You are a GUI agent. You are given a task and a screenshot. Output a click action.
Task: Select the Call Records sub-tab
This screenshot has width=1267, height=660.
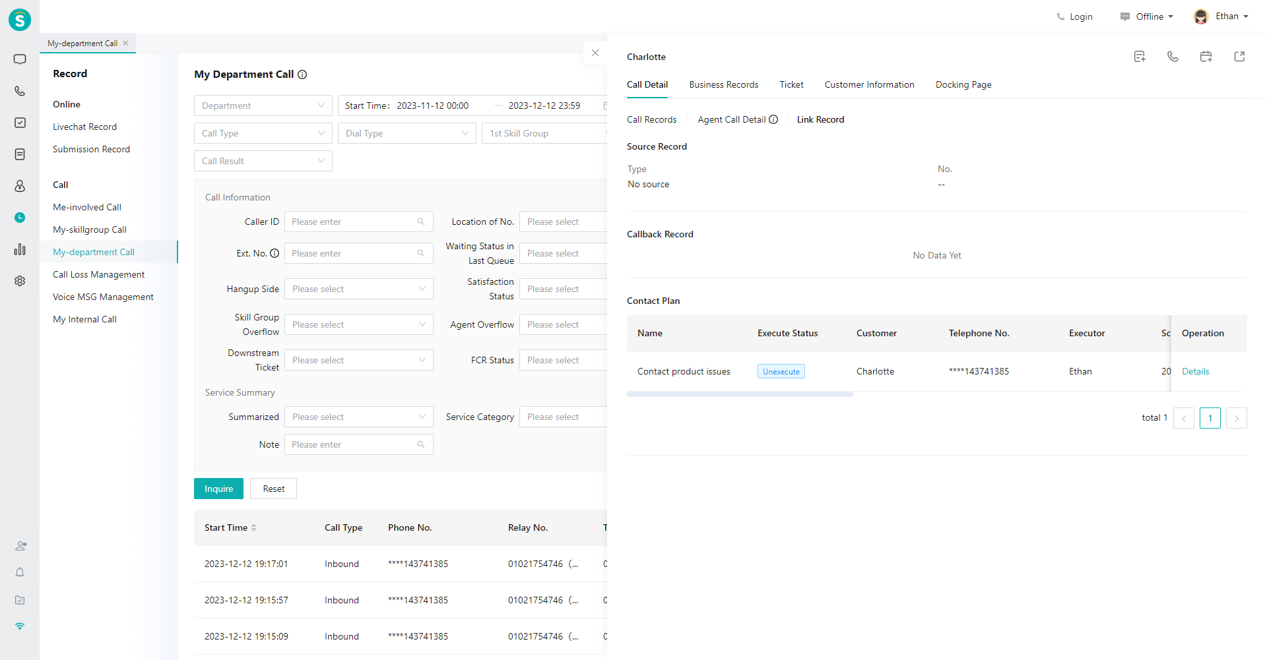[x=651, y=119]
